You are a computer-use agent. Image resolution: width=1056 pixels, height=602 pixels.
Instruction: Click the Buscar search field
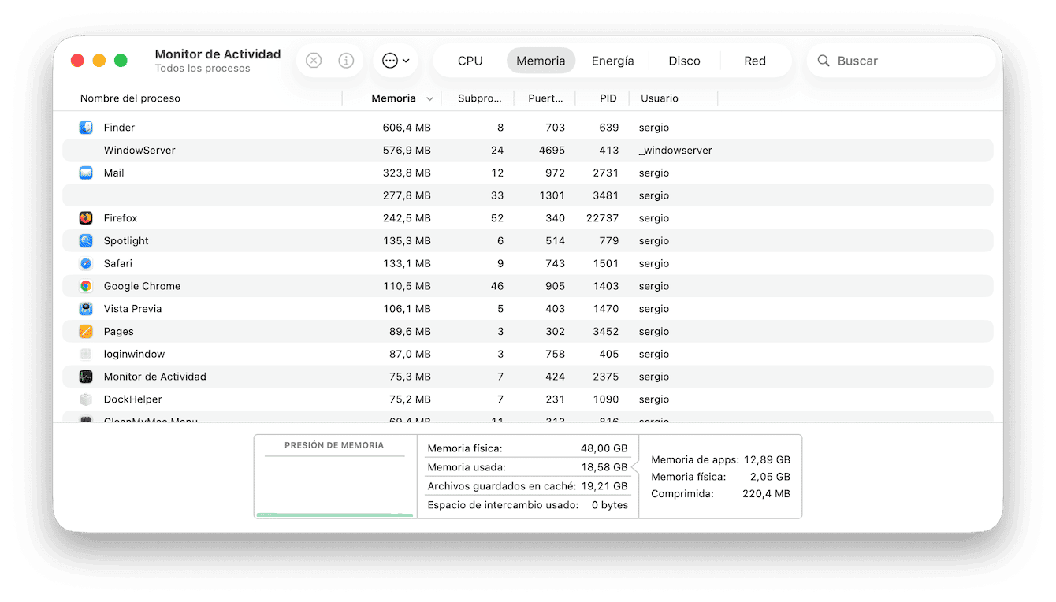[x=902, y=61]
